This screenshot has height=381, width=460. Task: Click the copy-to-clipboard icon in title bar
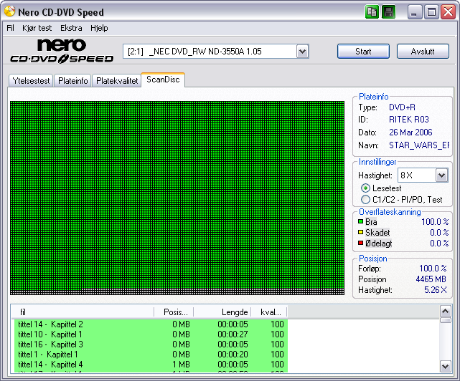pos(372,11)
